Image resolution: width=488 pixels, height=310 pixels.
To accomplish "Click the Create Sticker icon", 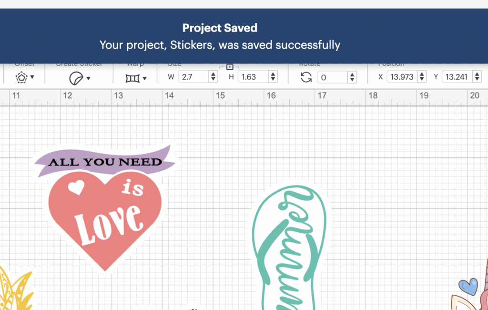I will (x=76, y=78).
